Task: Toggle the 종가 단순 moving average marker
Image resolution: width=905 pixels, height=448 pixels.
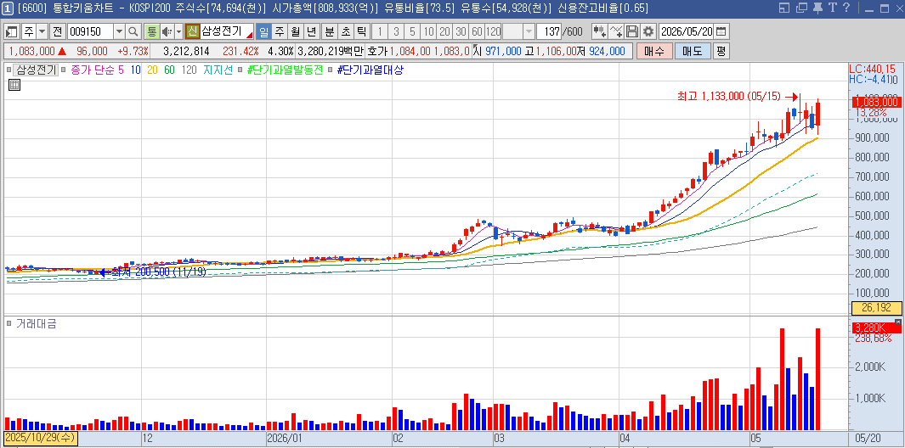Action: click(64, 71)
